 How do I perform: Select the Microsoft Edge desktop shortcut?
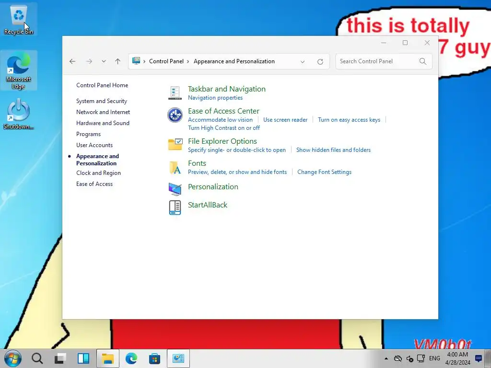point(19,71)
